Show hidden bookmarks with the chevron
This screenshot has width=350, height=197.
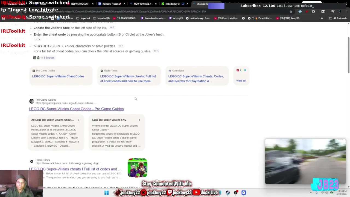(322, 18)
